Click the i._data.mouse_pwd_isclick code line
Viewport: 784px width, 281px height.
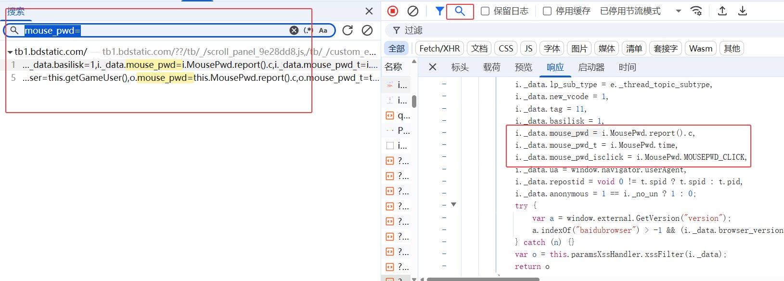[631, 157]
